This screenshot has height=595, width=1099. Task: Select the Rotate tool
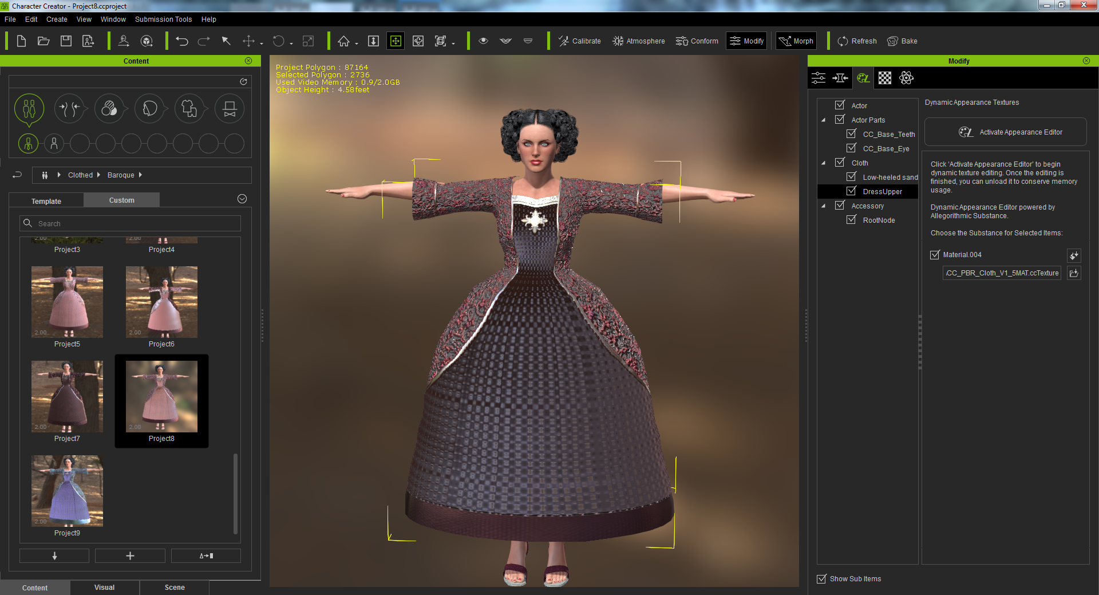pos(278,41)
